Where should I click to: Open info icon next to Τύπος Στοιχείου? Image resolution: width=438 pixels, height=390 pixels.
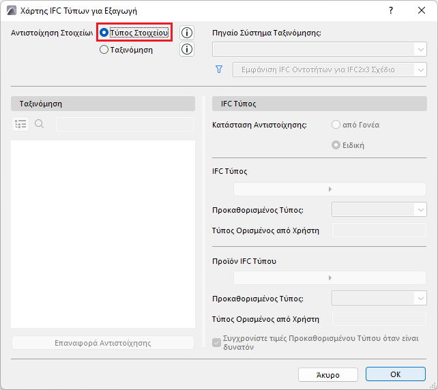pyautogui.click(x=187, y=33)
